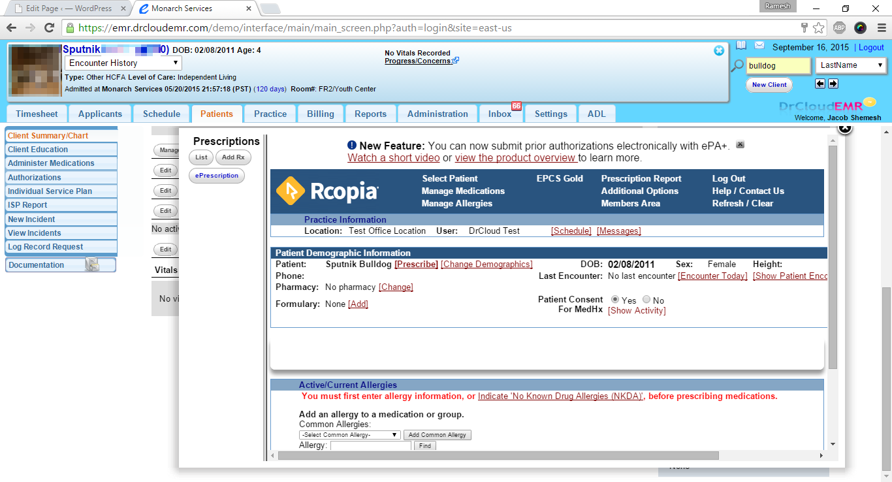The width and height of the screenshot is (892, 482).
Task: Reload the page with refresh icon
Action: pos(49,28)
